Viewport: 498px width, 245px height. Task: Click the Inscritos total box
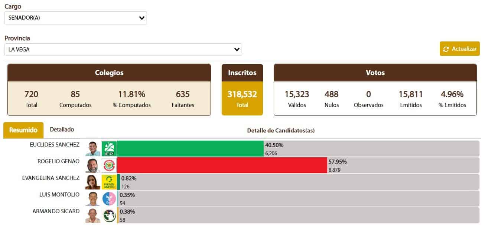tap(242, 98)
